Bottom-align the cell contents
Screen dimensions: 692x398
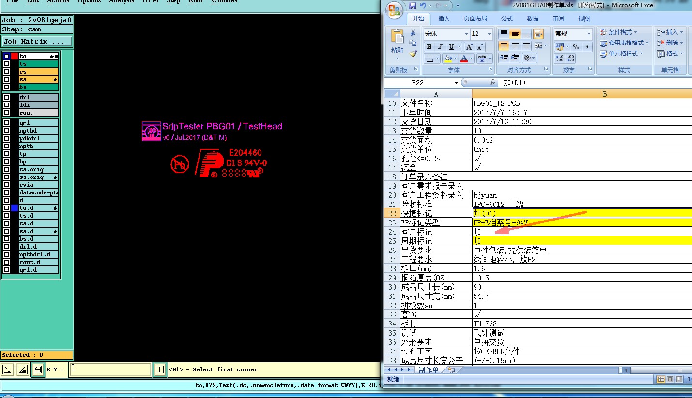tap(526, 34)
